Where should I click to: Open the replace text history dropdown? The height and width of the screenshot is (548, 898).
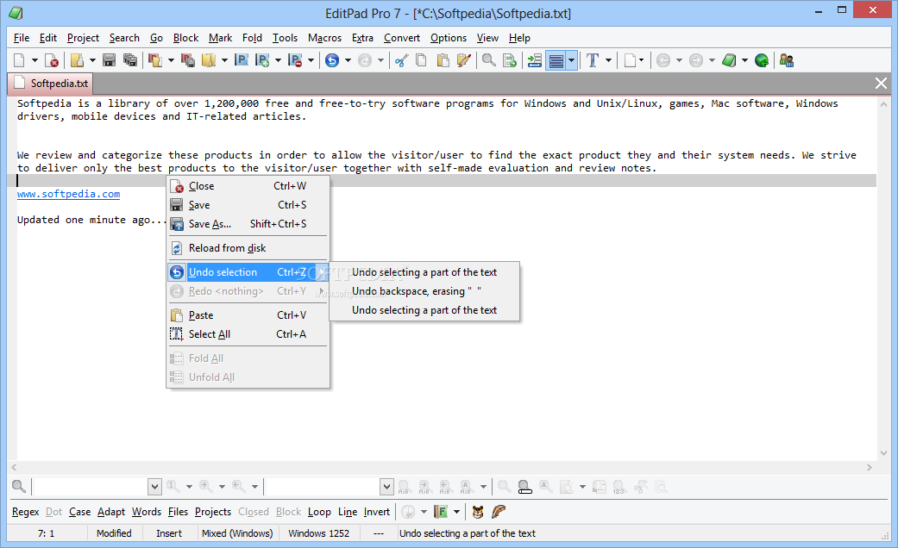[386, 488]
